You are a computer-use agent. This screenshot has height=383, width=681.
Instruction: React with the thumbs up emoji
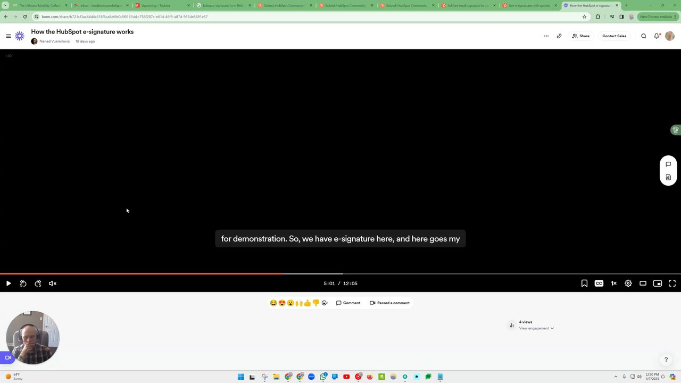coord(308,303)
